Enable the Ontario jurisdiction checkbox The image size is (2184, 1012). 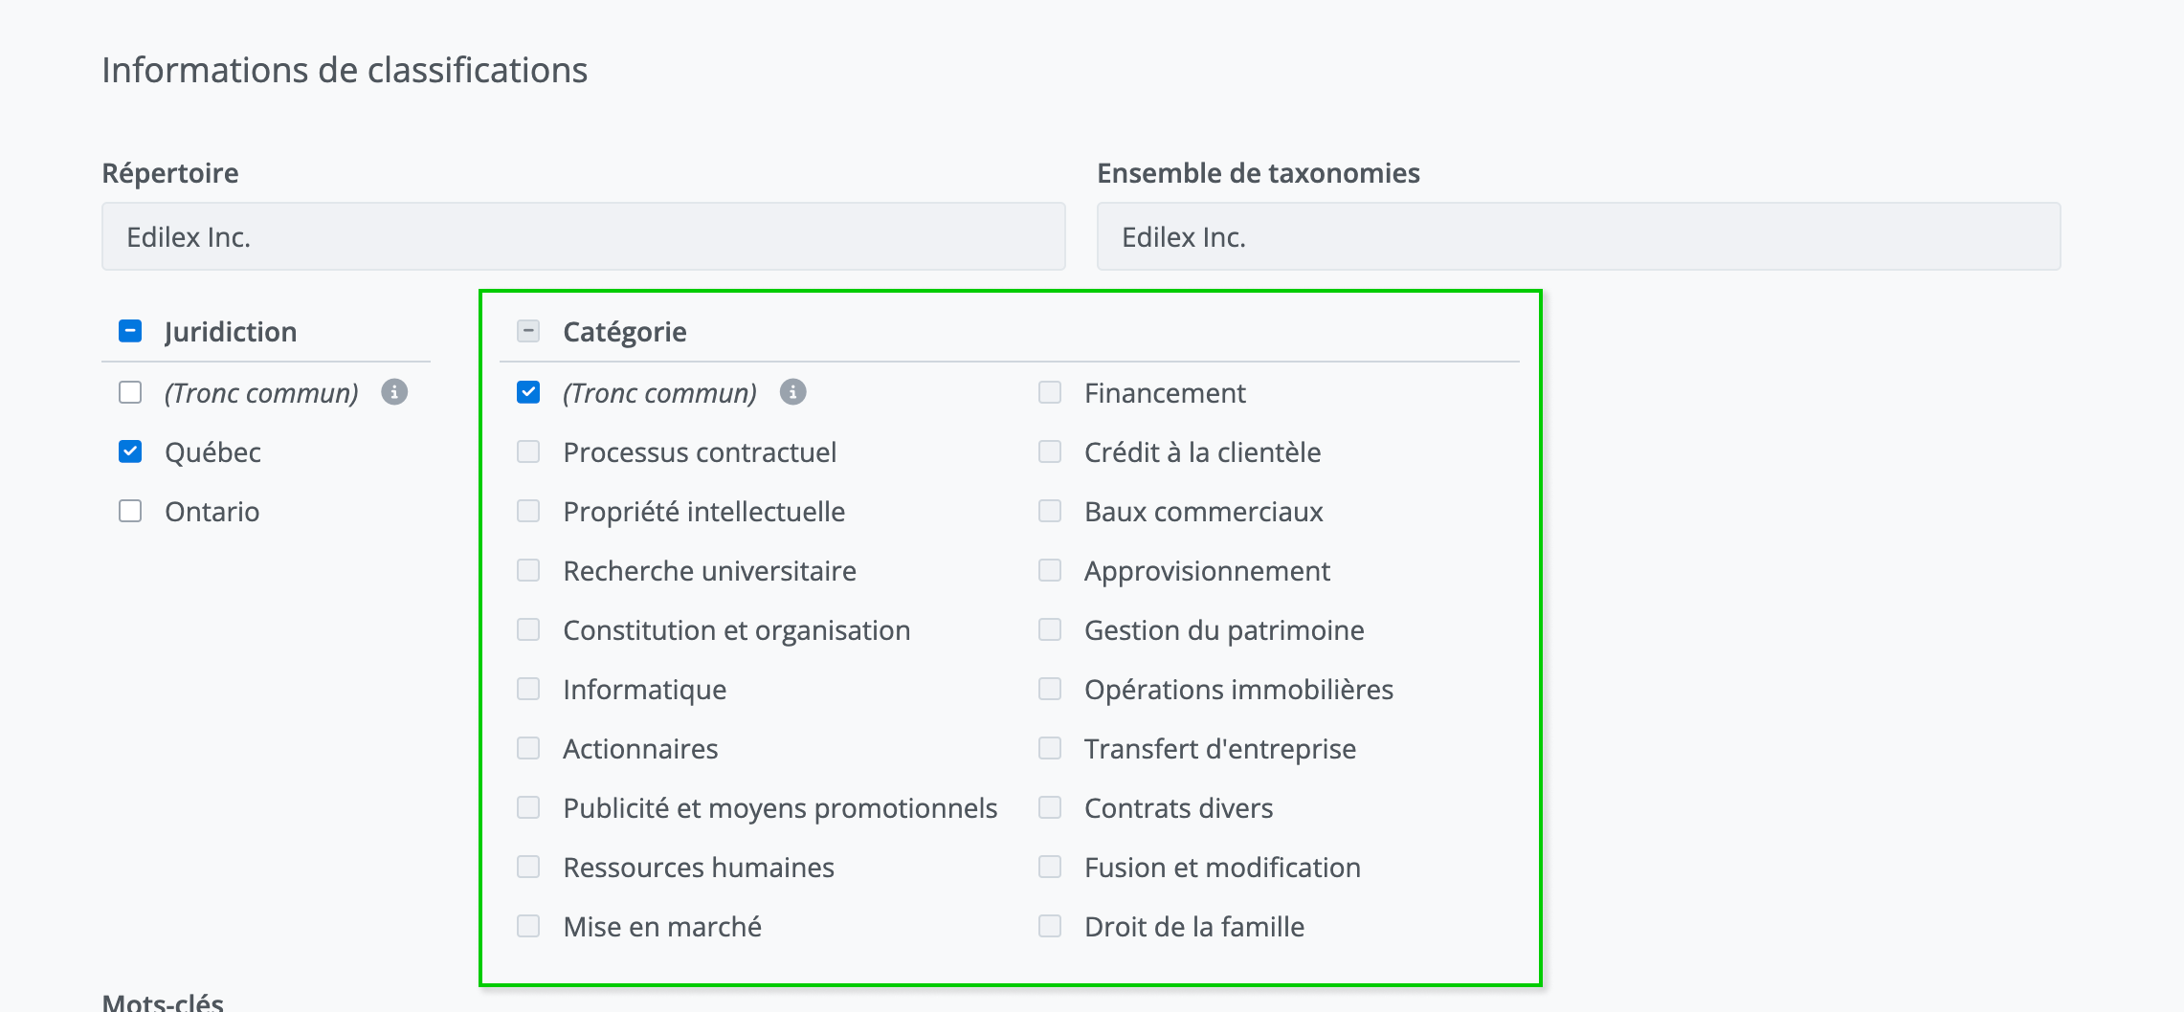pyautogui.click(x=130, y=511)
